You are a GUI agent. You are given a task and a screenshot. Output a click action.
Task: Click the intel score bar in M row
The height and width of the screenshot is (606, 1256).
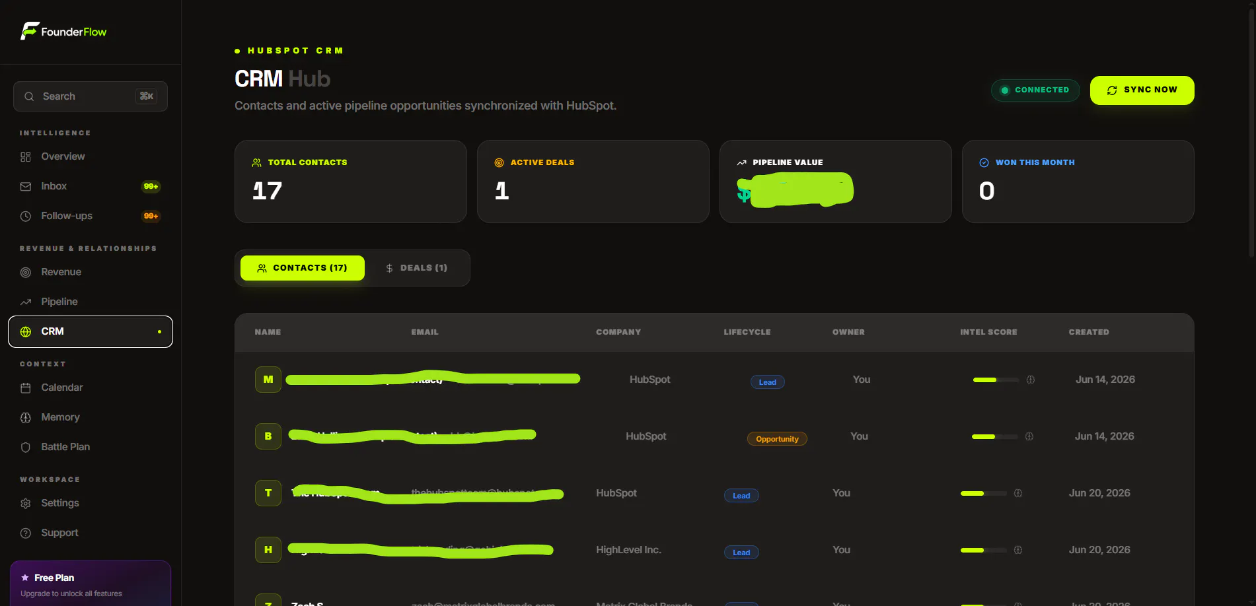pos(996,380)
